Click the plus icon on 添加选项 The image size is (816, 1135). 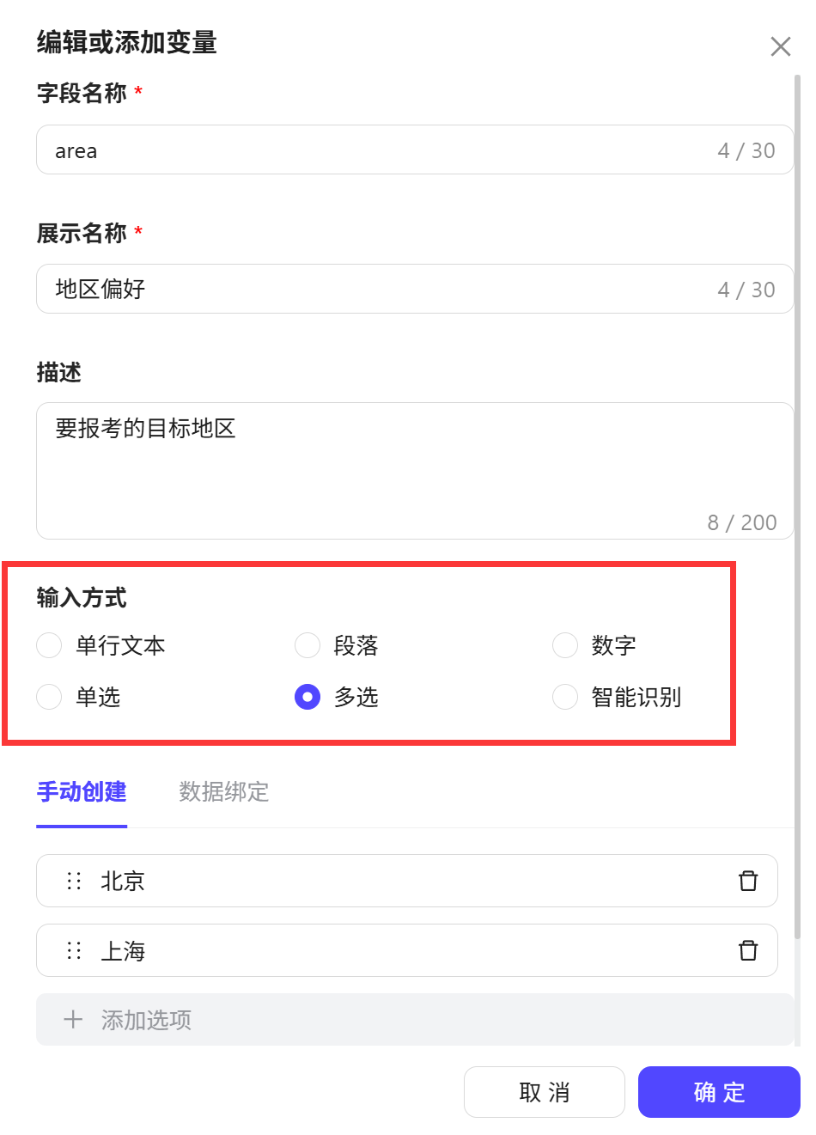pyautogui.click(x=73, y=1020)
